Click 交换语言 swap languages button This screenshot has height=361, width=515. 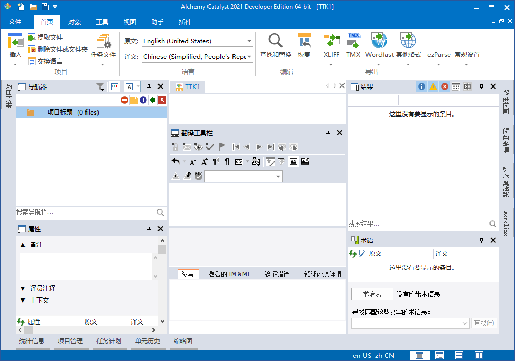[45, 61]
